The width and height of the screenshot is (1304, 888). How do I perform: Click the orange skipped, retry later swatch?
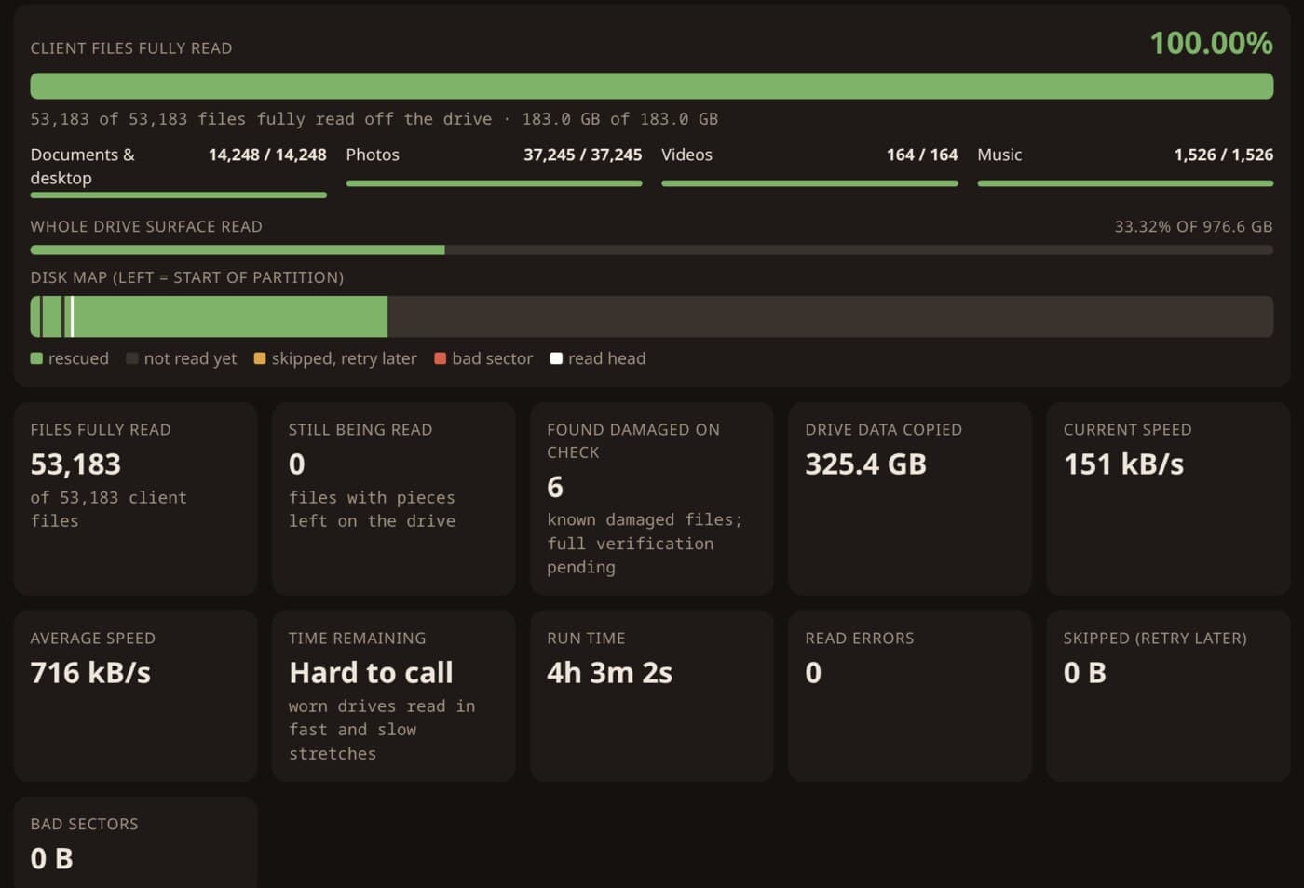click(260, 358)
